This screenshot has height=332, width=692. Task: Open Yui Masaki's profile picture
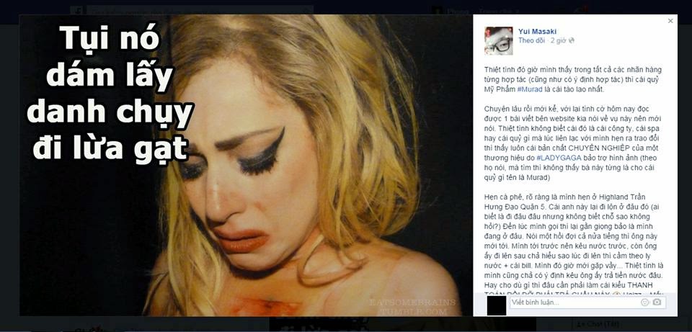498,40
